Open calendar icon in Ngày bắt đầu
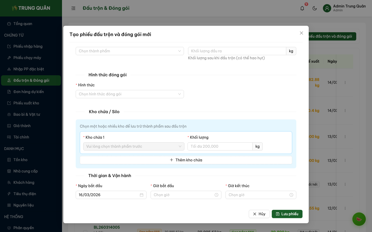This screenshot has height=232, width=372. (142, 195)
